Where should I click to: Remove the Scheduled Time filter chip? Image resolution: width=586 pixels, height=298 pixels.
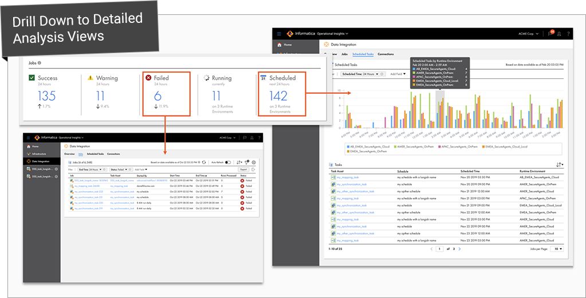[382, 74]
